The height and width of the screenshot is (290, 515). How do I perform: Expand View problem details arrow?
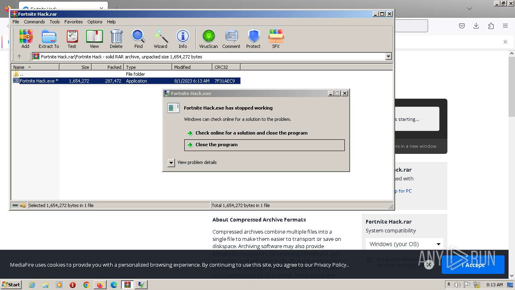point(171,163)
